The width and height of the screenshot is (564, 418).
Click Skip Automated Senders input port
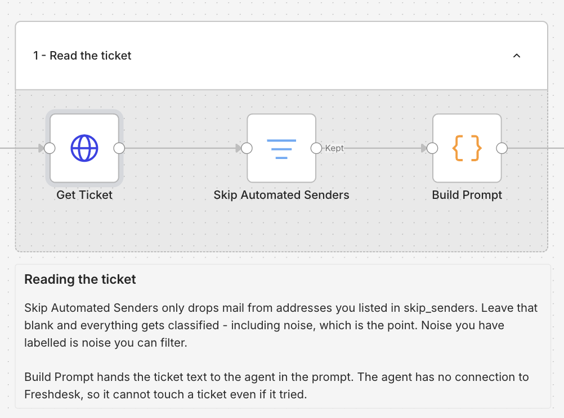pyautogui.click(x=247, y=148)
